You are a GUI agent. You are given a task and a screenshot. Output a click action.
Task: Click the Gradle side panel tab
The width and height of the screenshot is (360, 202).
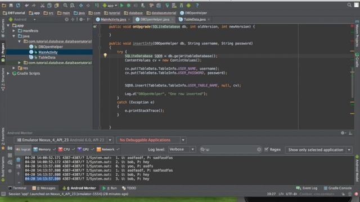[x=357, y=60]
